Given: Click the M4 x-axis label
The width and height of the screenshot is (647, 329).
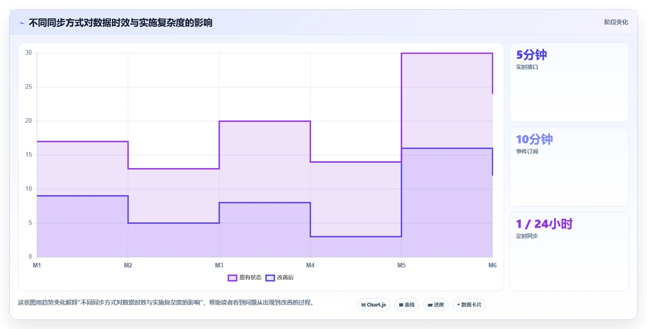Looking at the screenshot, I should pos(310,265).
